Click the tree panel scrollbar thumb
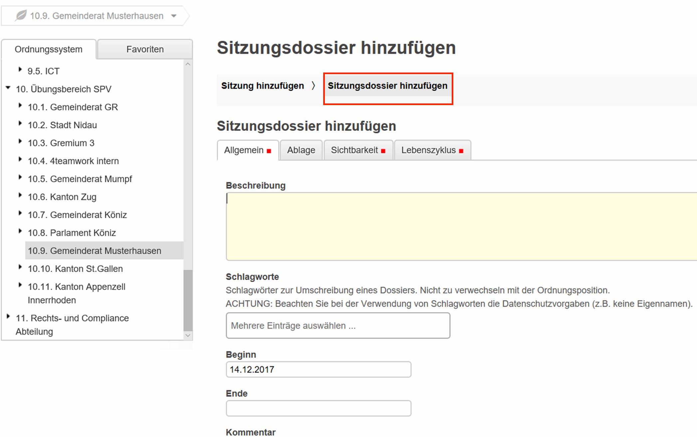 188,300
